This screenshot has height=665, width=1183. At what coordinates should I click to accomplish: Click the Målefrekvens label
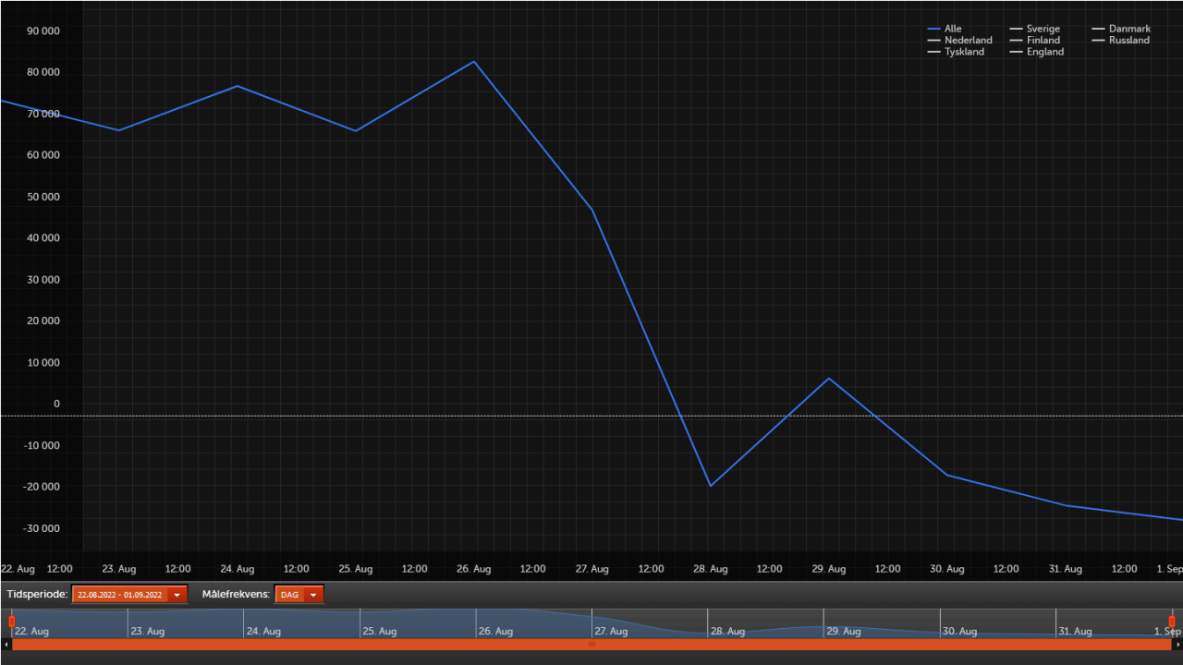coord(236,595)
